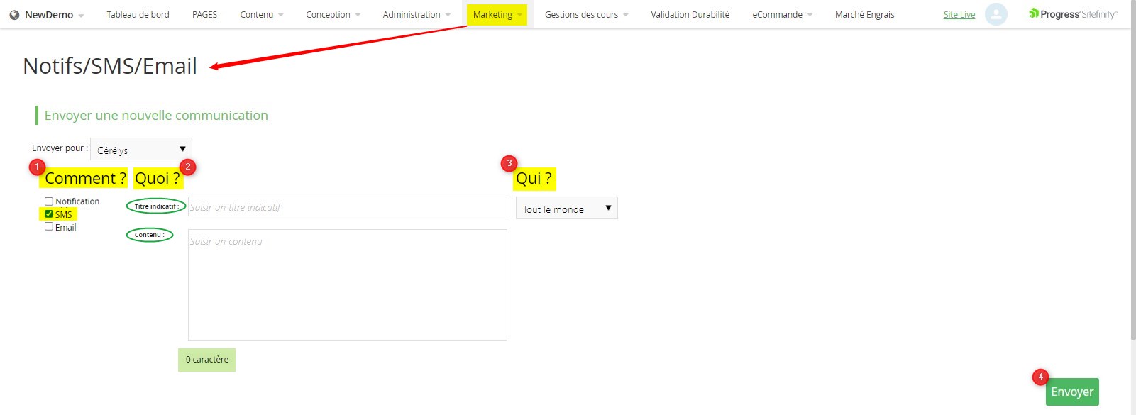Open the Contenu menu

point(261,14)
